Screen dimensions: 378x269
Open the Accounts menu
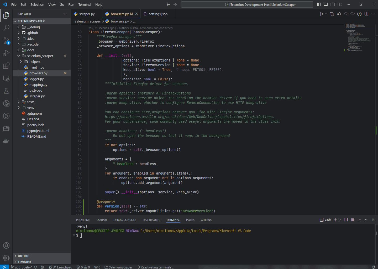[x=6, y=245]
